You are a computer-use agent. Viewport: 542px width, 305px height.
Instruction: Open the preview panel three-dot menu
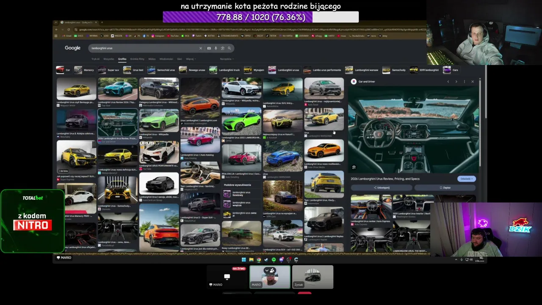pos(465,81)
